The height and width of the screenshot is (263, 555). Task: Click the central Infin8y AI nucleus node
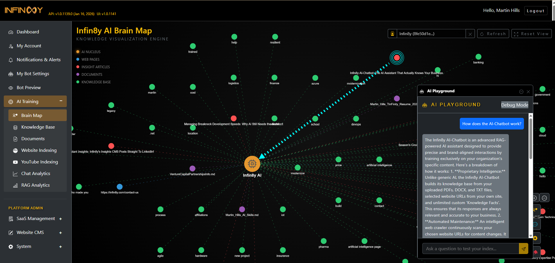252,163
